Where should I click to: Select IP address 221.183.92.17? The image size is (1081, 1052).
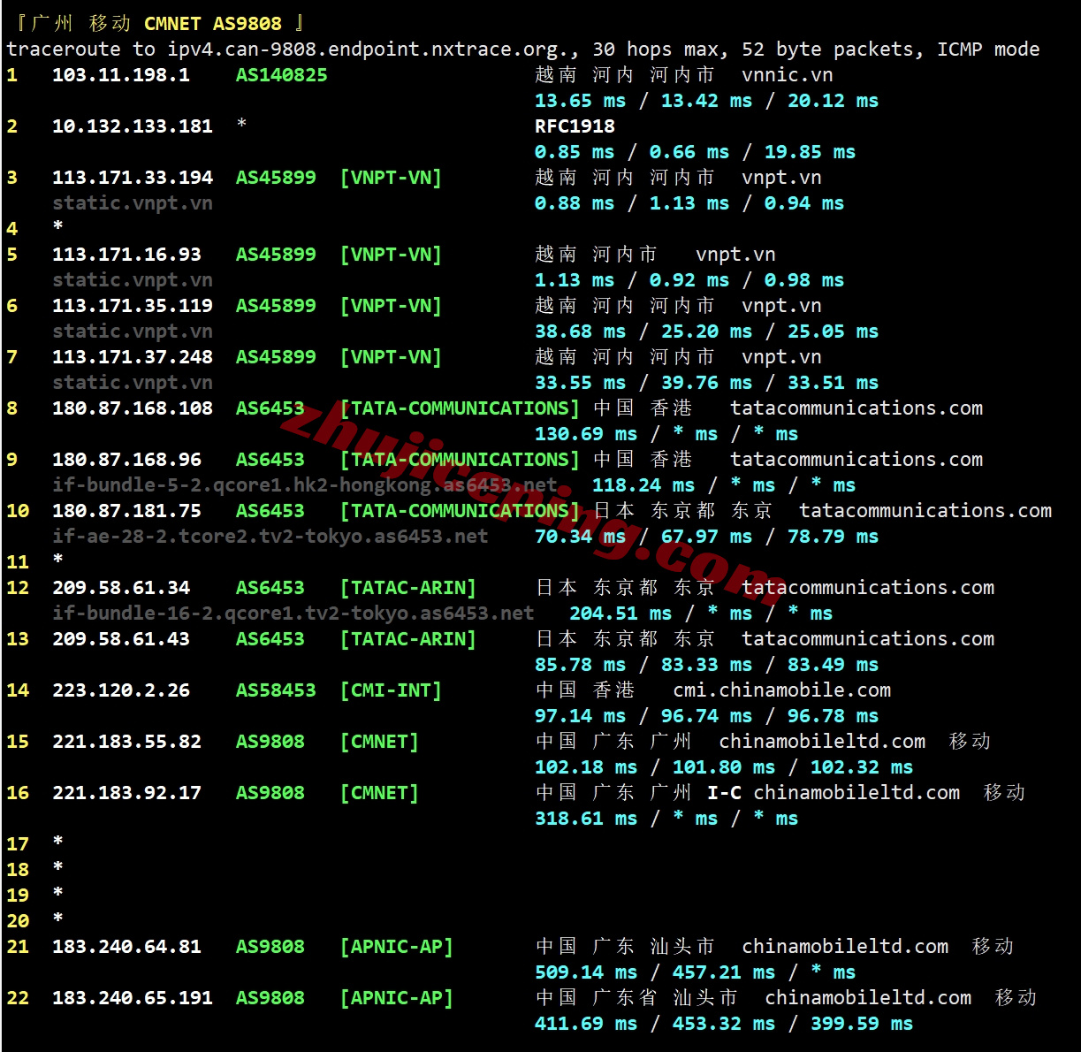click(127, 793)
